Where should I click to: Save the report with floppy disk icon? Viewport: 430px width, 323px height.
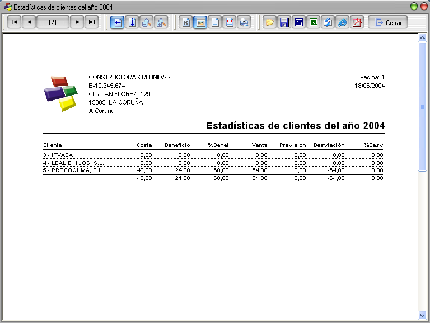coord(284,22)
